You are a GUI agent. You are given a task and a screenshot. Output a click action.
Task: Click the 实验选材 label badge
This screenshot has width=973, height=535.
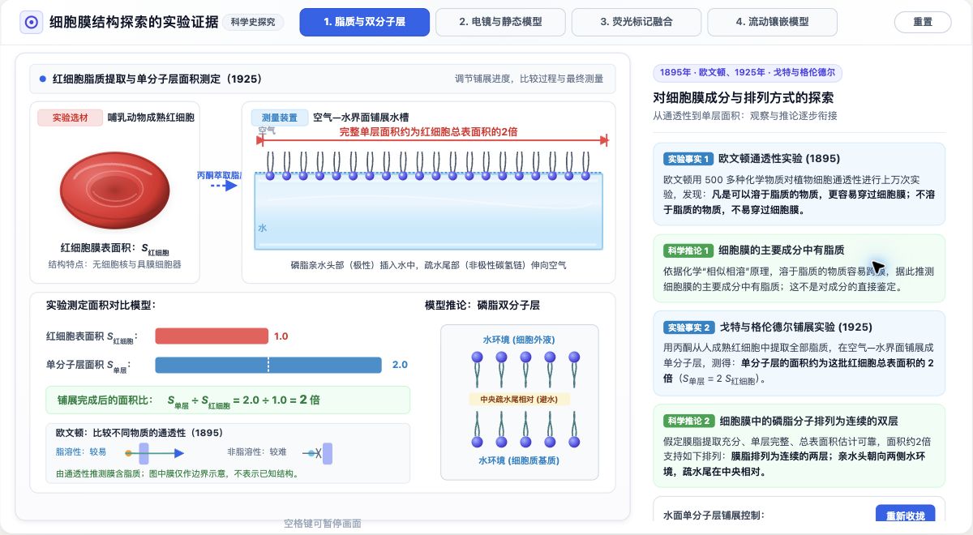(x=70, y=118)
